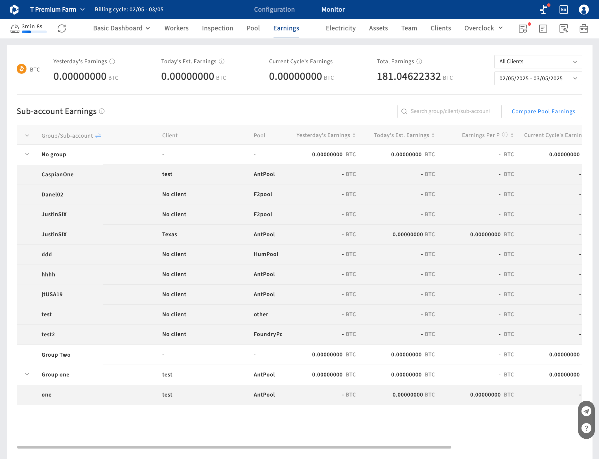599x459 pixels.
Task: Open the Electricity tab
Action: pyautogui.click(x=341, y=28)
